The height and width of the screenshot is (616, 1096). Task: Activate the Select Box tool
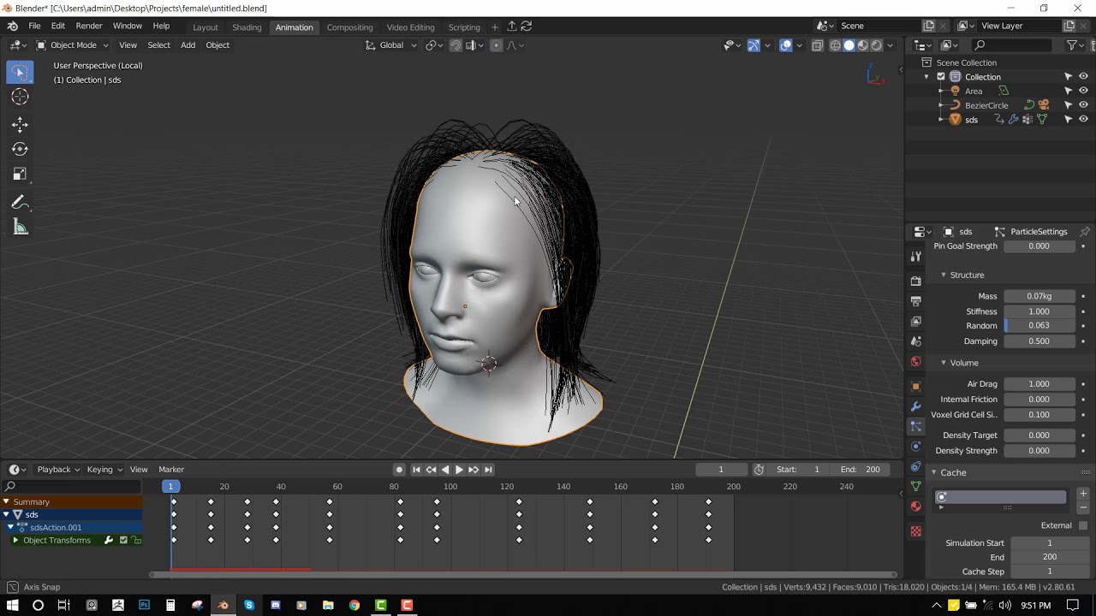(20, 72)
